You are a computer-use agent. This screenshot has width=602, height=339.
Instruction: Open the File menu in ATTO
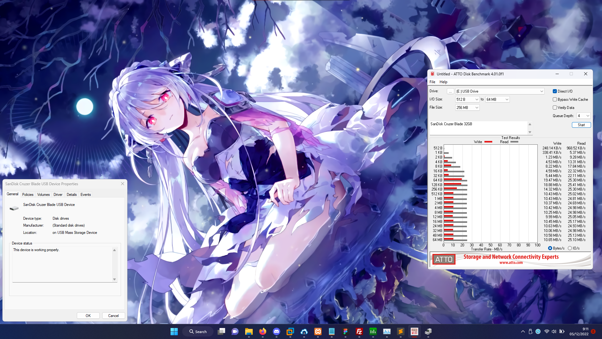(x=432, y=82)
